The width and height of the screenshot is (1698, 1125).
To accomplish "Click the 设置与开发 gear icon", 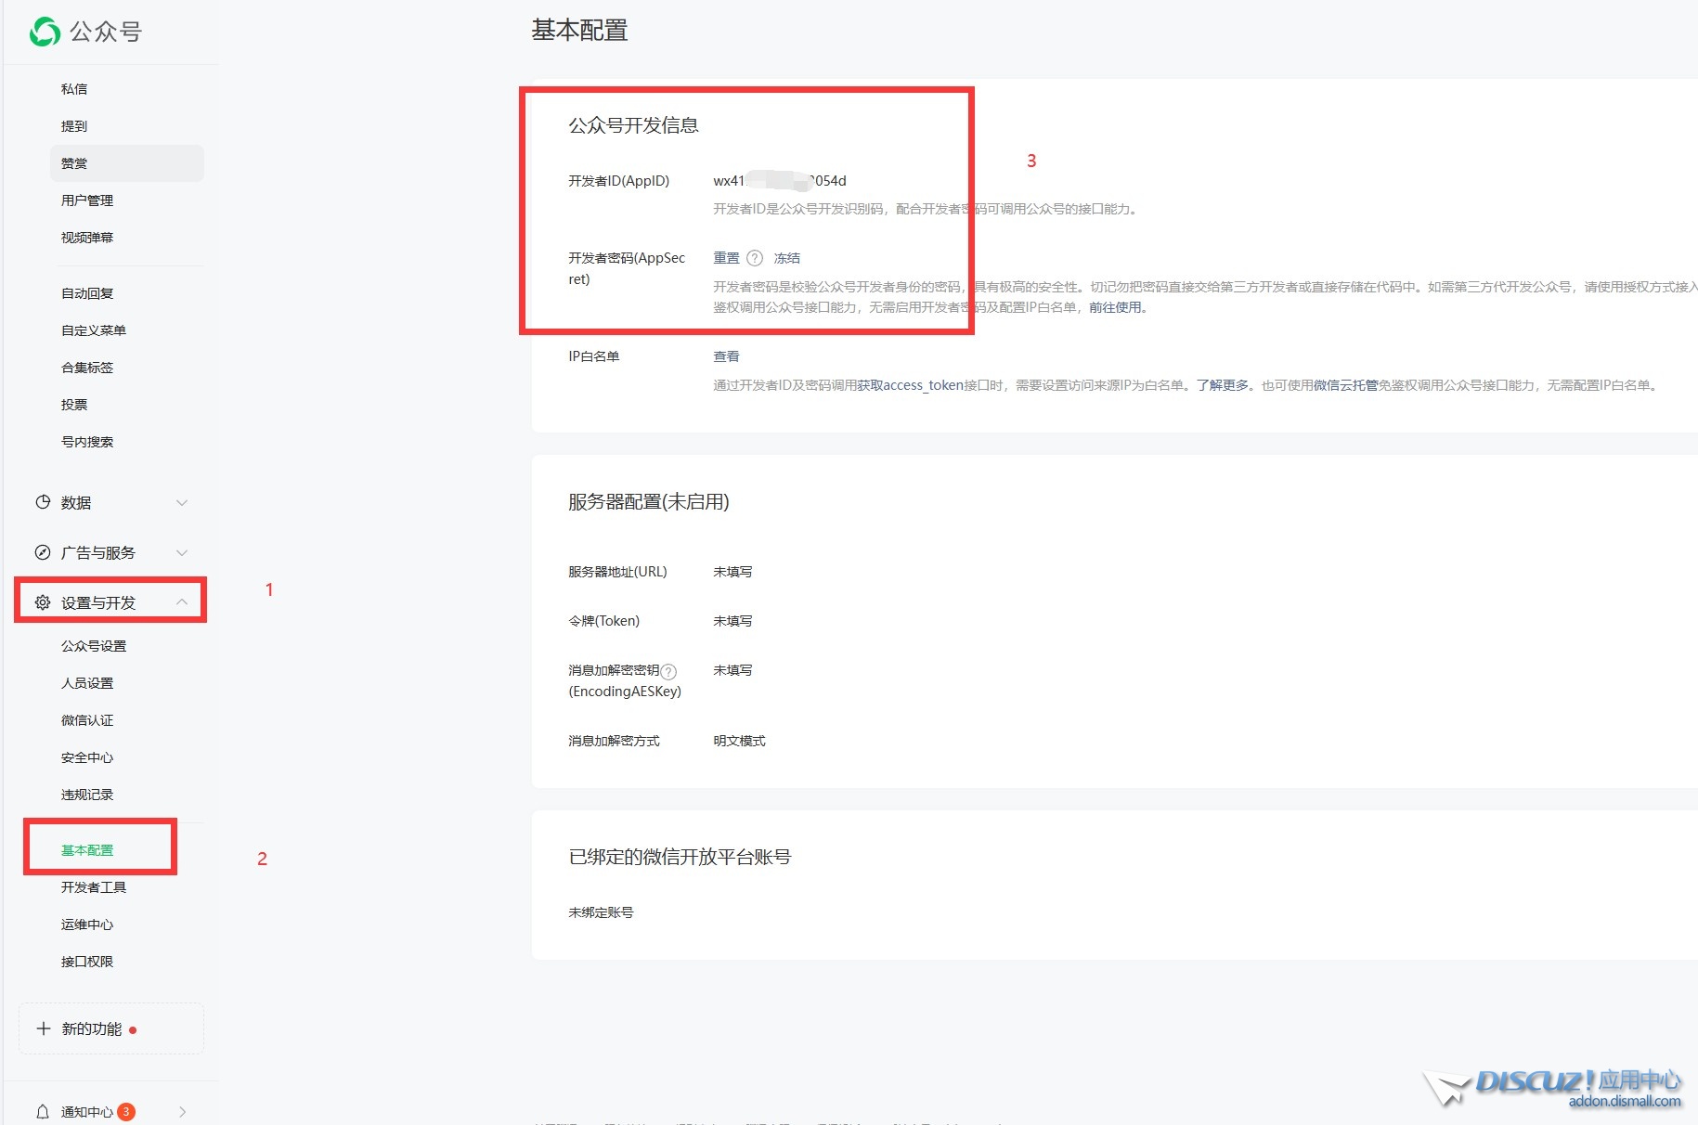I will click(x=43, y=602).
